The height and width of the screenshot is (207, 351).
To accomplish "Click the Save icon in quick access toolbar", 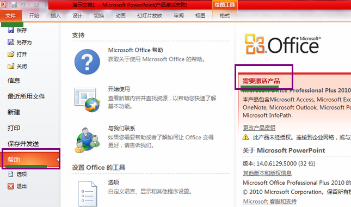I will (x=14, y=4).
